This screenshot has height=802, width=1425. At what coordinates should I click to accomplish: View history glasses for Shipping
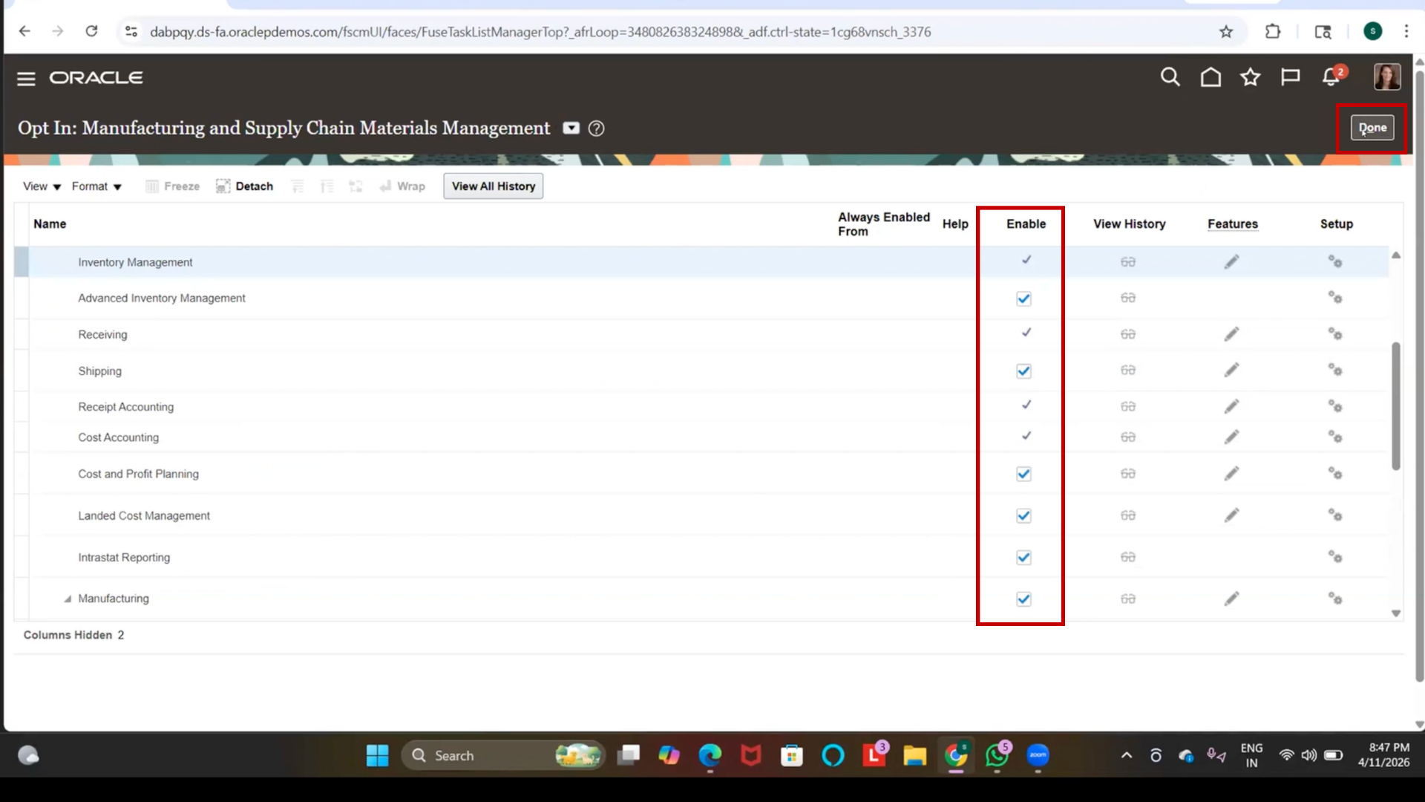(1128, 371)
